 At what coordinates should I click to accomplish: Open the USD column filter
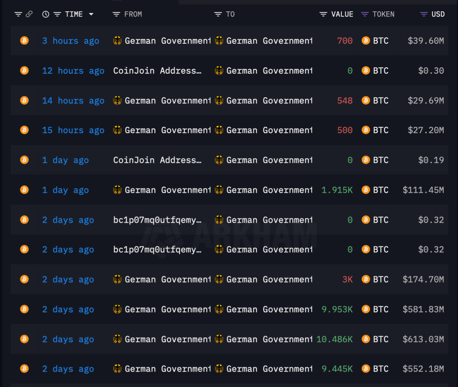coord(424,14)
